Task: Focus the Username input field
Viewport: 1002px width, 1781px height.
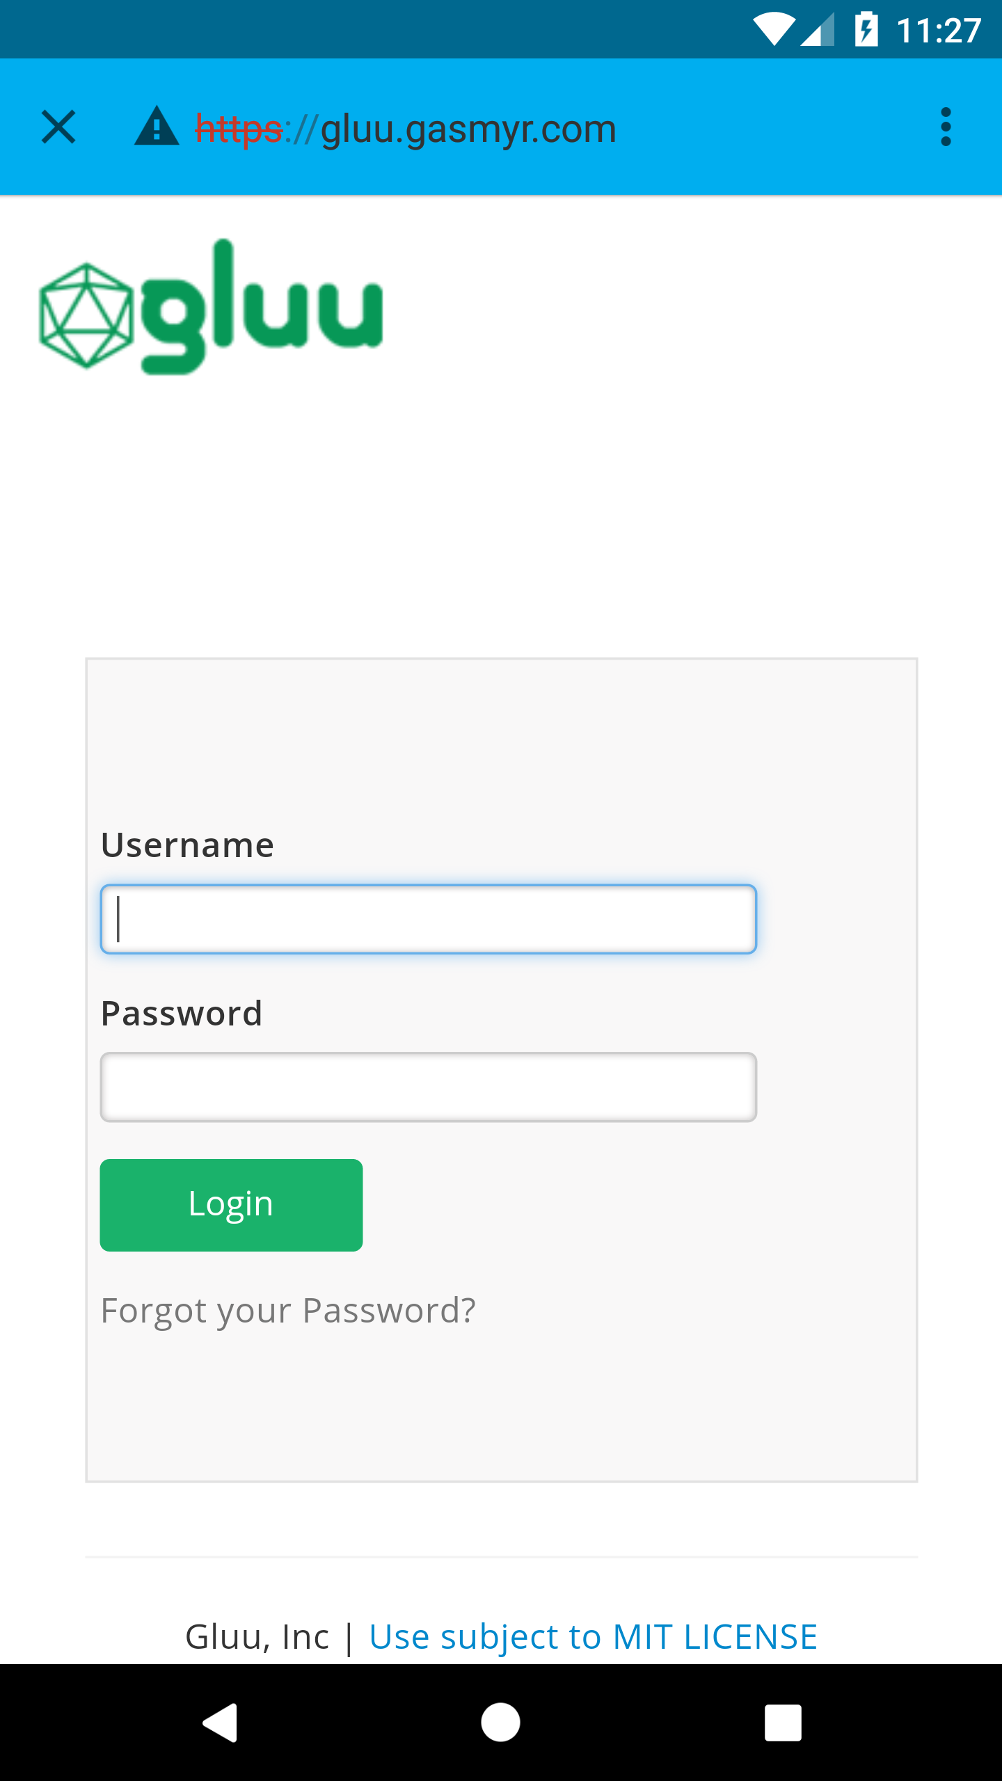Action: tap(428, 919)
